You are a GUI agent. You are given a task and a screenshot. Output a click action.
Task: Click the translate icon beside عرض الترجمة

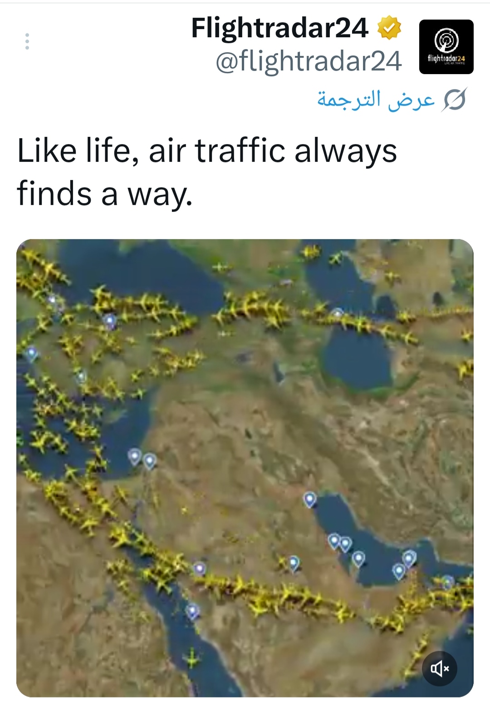click(455, 100)
